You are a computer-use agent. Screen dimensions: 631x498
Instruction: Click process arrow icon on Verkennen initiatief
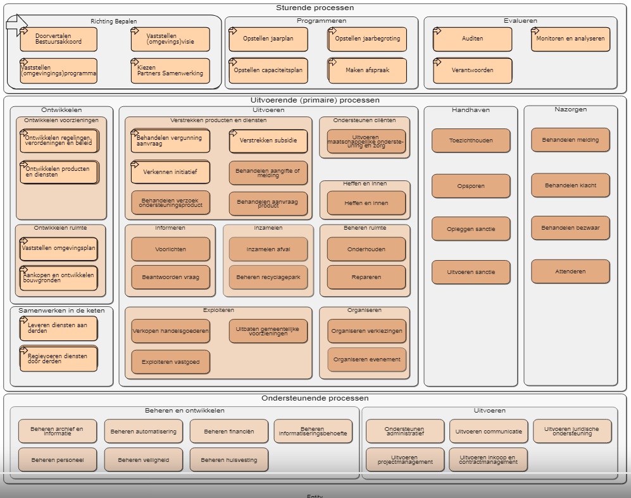coord(135,164)
